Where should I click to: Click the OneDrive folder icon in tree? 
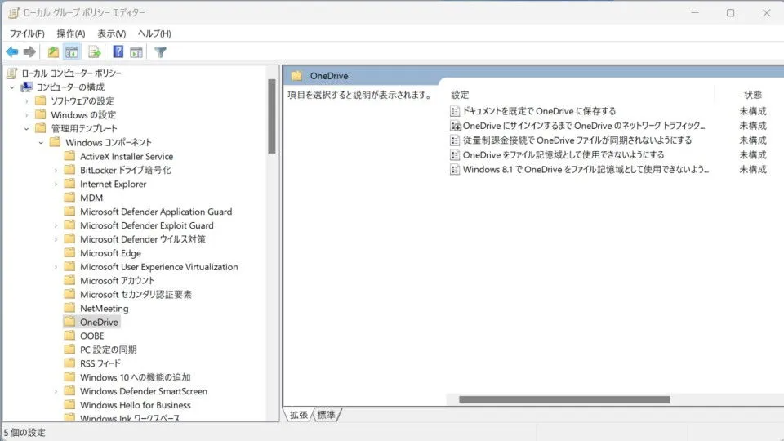tap(70, 322)
